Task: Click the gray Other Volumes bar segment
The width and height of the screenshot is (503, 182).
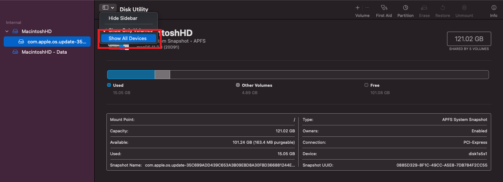Action: (x=162, y=75)
